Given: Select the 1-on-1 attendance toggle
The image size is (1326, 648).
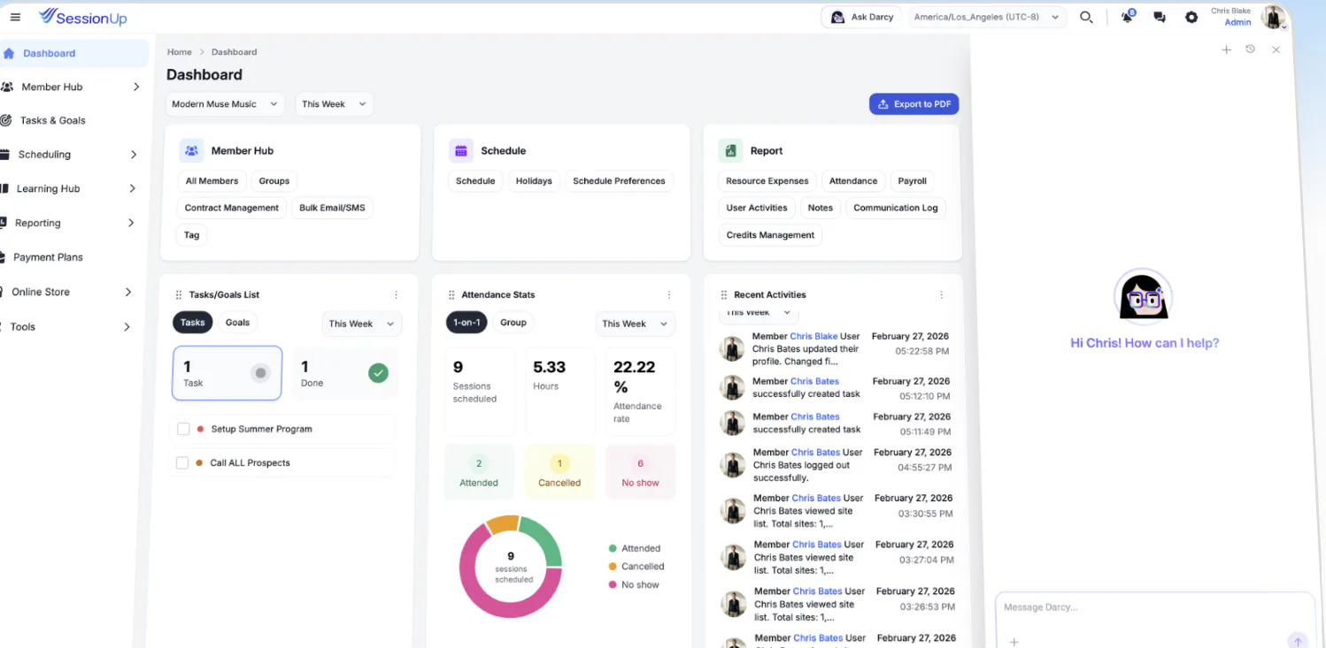Looking at the screenshot, I should coord(466,323).
